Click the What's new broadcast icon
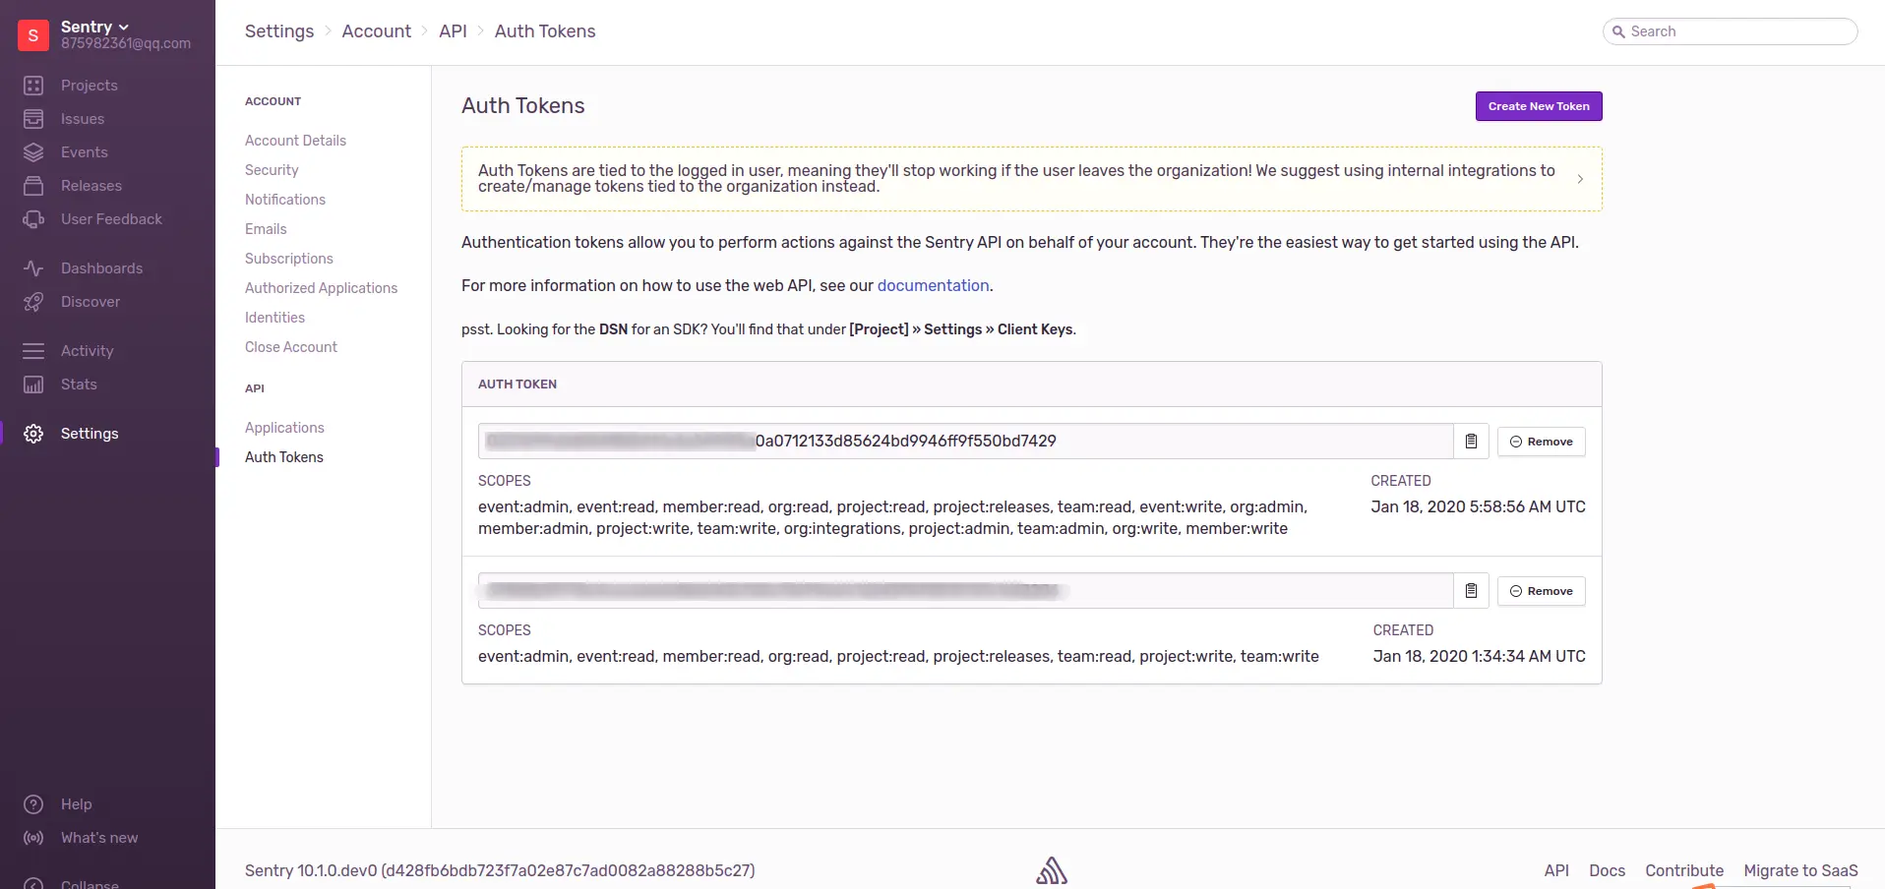Viewport: 1885px width, 889px height. tap(33, 838)
